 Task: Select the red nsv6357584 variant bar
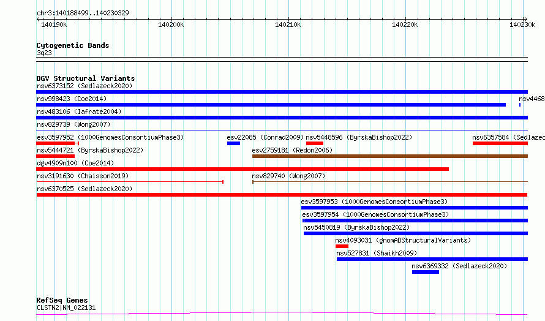pyautogui.click(x=500, y=143)
